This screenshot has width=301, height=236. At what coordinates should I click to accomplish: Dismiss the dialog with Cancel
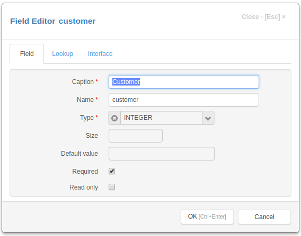(264, 217)
